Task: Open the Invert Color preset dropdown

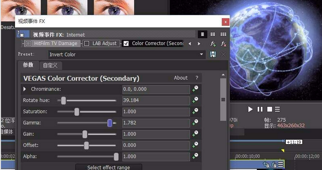Action: point(201,54)
